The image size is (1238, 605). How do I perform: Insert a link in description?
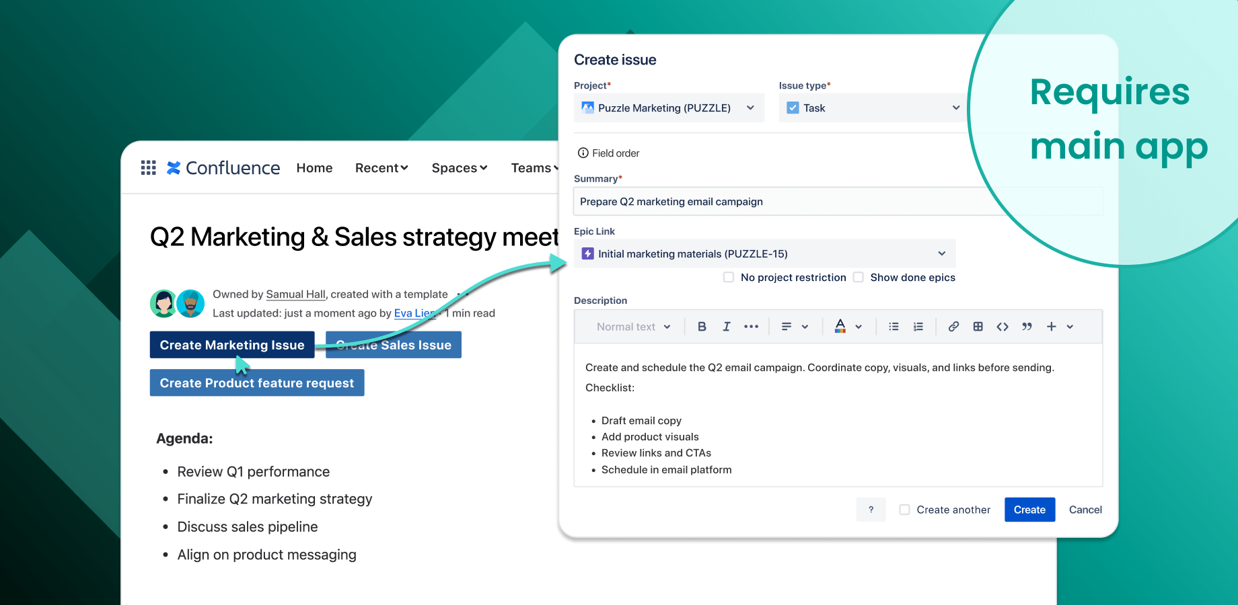point(953,327)
